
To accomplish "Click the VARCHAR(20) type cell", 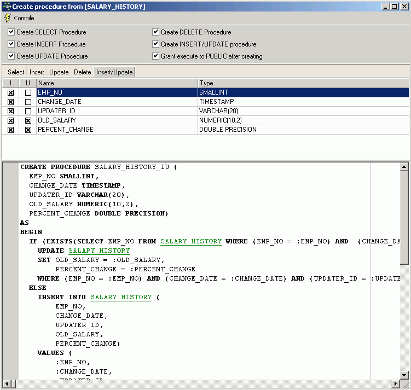I will 303,111.
